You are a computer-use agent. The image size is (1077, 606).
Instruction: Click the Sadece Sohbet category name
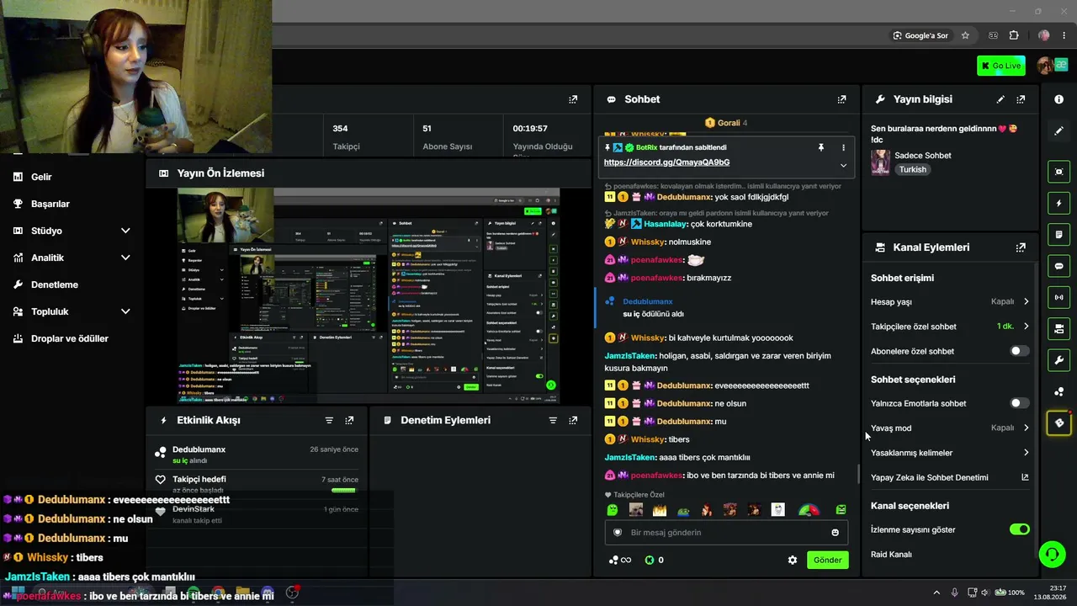click(x=923, y=156)
